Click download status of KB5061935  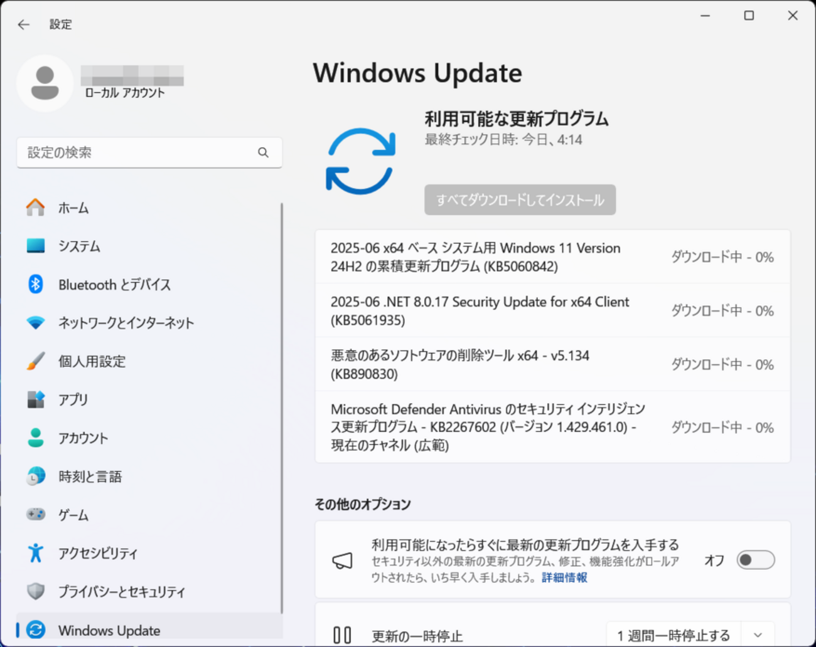(x=722, y=311)
